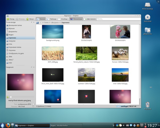Close the Сведения panel
The width and height of the screenshot is (160, 128).
point(34,67)
